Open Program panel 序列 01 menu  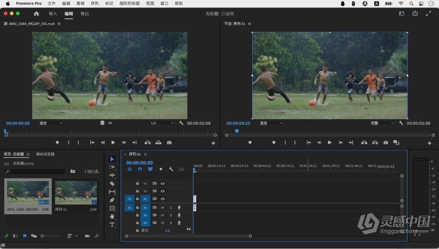pyautogui.click(x=249, y=24)
